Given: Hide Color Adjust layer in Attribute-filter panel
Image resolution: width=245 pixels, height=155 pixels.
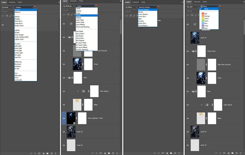Looking at the screenshot, I should (x=64, y=91).
